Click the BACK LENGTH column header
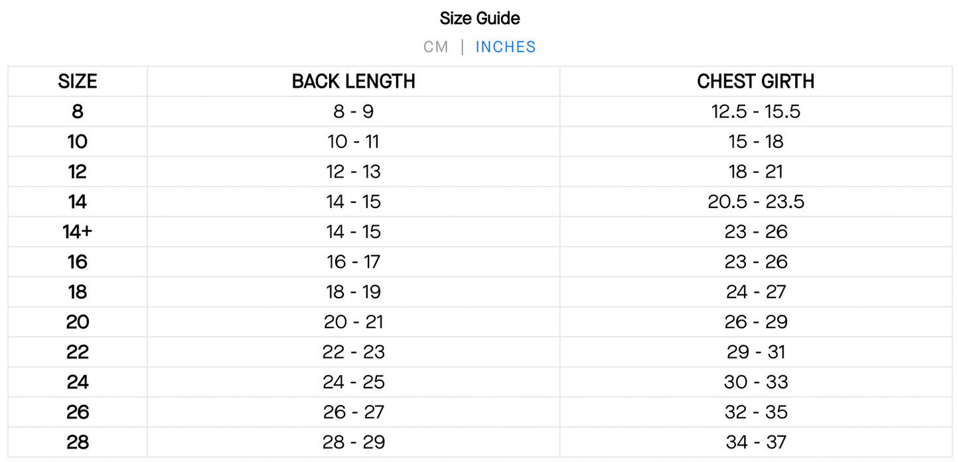The width and height of the screenshot is (959, 462). tap(353, 82)
